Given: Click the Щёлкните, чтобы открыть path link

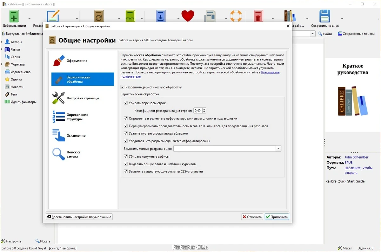Looking at the screenshot, I should 358,170.
